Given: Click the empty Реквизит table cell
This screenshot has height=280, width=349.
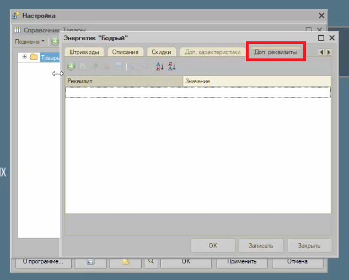Looking at the screenshot, I should 124,93.
